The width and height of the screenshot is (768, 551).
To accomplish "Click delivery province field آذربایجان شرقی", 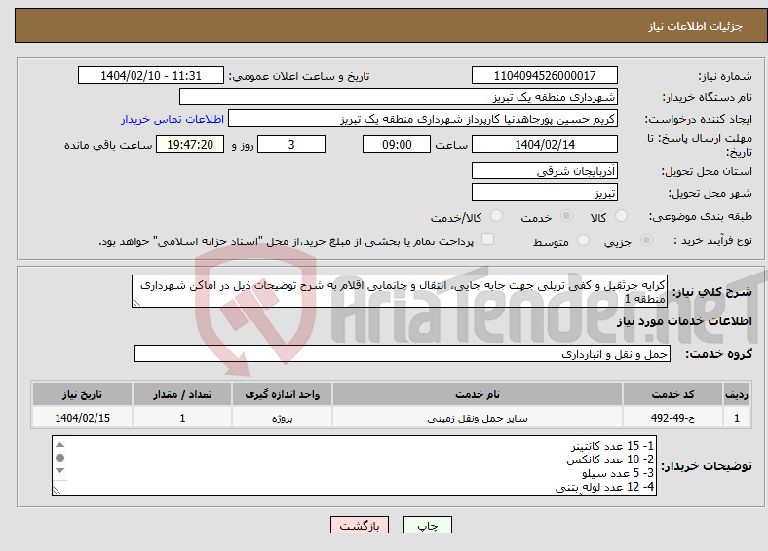I will (544, 170).
